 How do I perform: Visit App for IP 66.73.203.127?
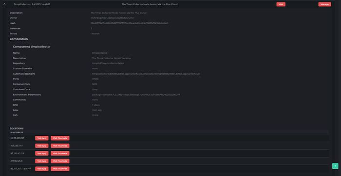tap(42, 138)
